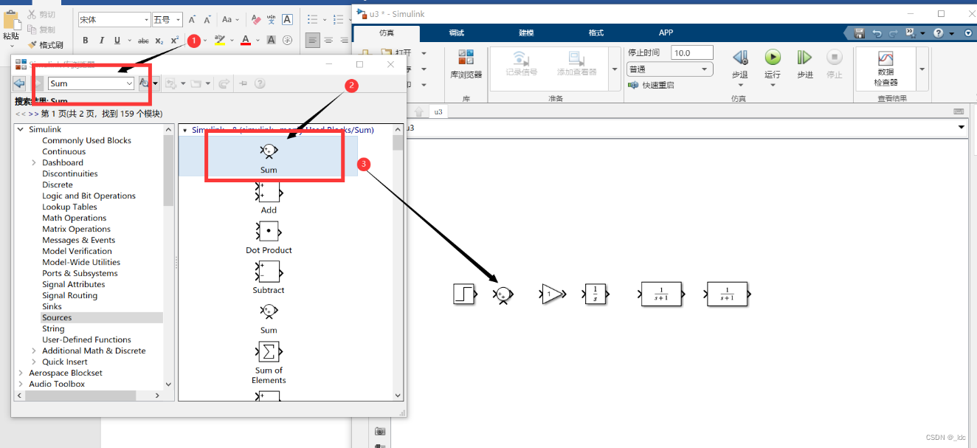
Task: Switch to the 仿真 (Simulation) tab
Action: pyautogui.click(x=387, y=33)
